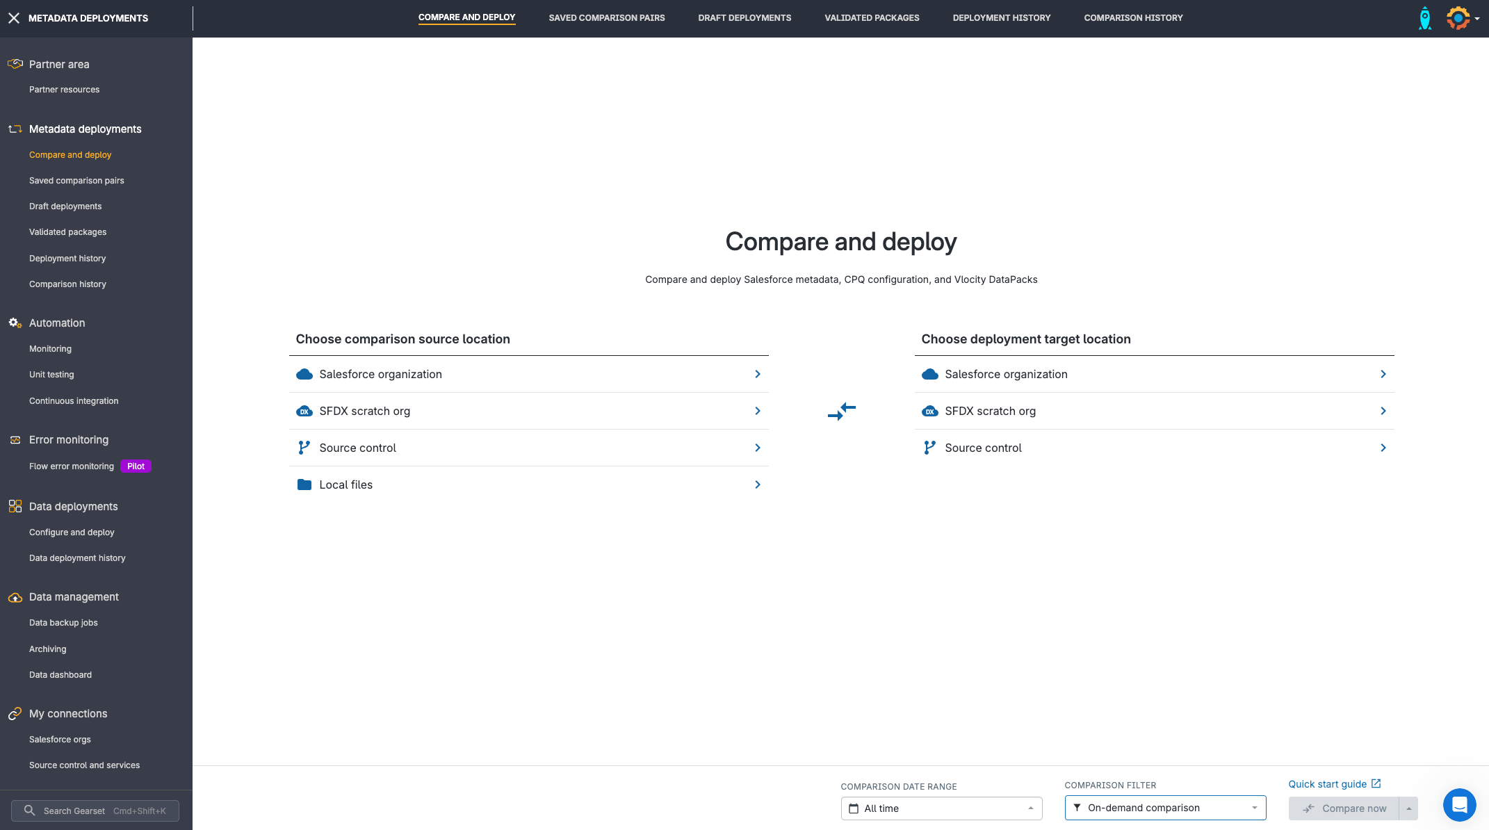The height and width of the screenshot is (830, 1489).
Task: Click the My connections link icon
Action: point(15,714)
